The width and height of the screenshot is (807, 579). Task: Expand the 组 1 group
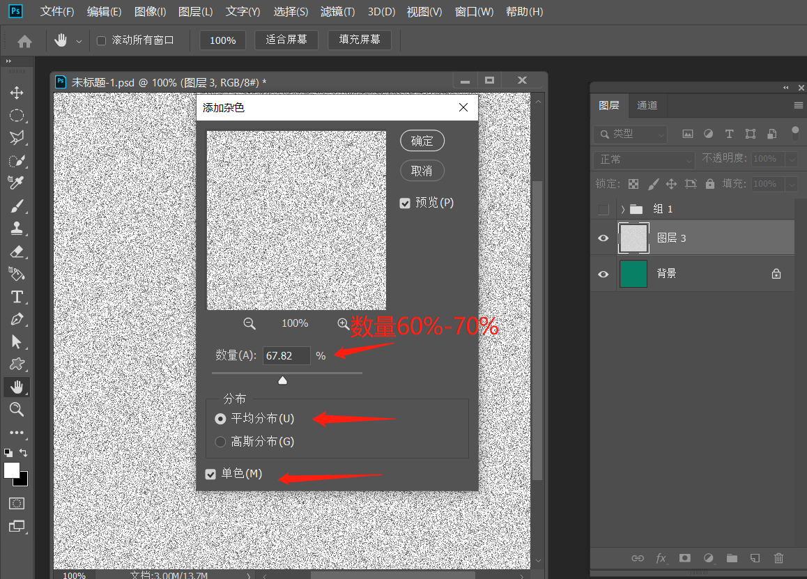(623, 209)
